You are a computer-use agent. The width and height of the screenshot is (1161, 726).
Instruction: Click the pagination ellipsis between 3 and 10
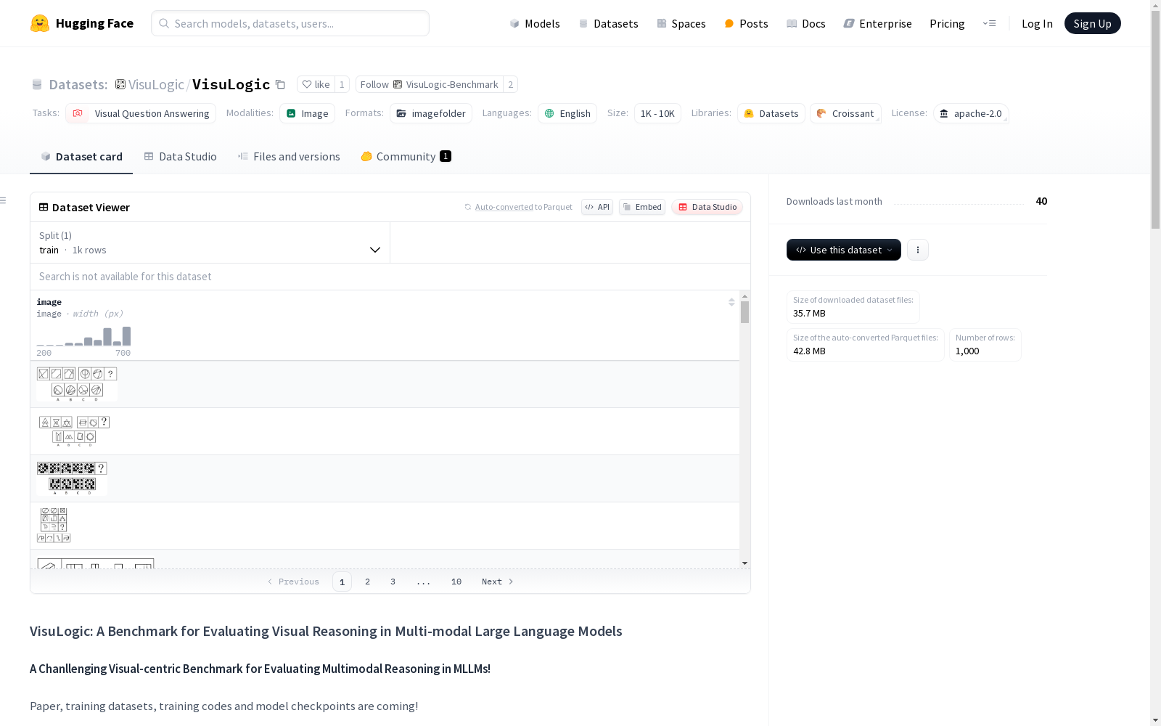click(424, 582)
